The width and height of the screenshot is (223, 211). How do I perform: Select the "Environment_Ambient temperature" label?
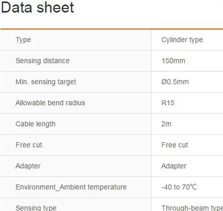tap(71, 187)
